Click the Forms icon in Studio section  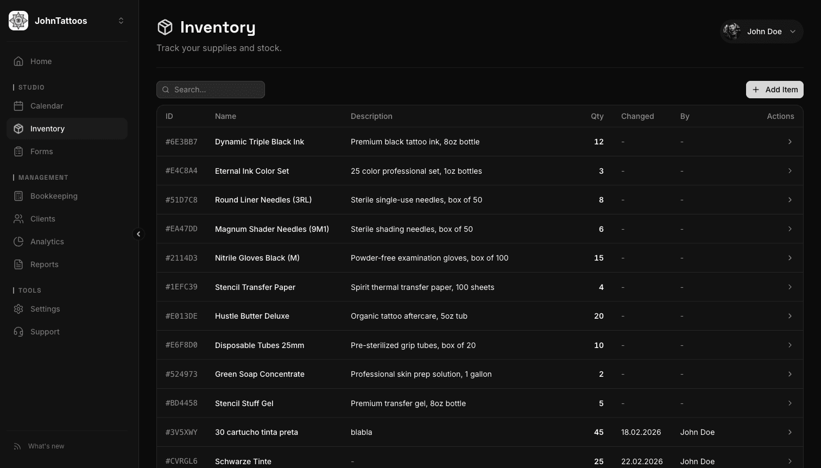(x=20, y=151)
